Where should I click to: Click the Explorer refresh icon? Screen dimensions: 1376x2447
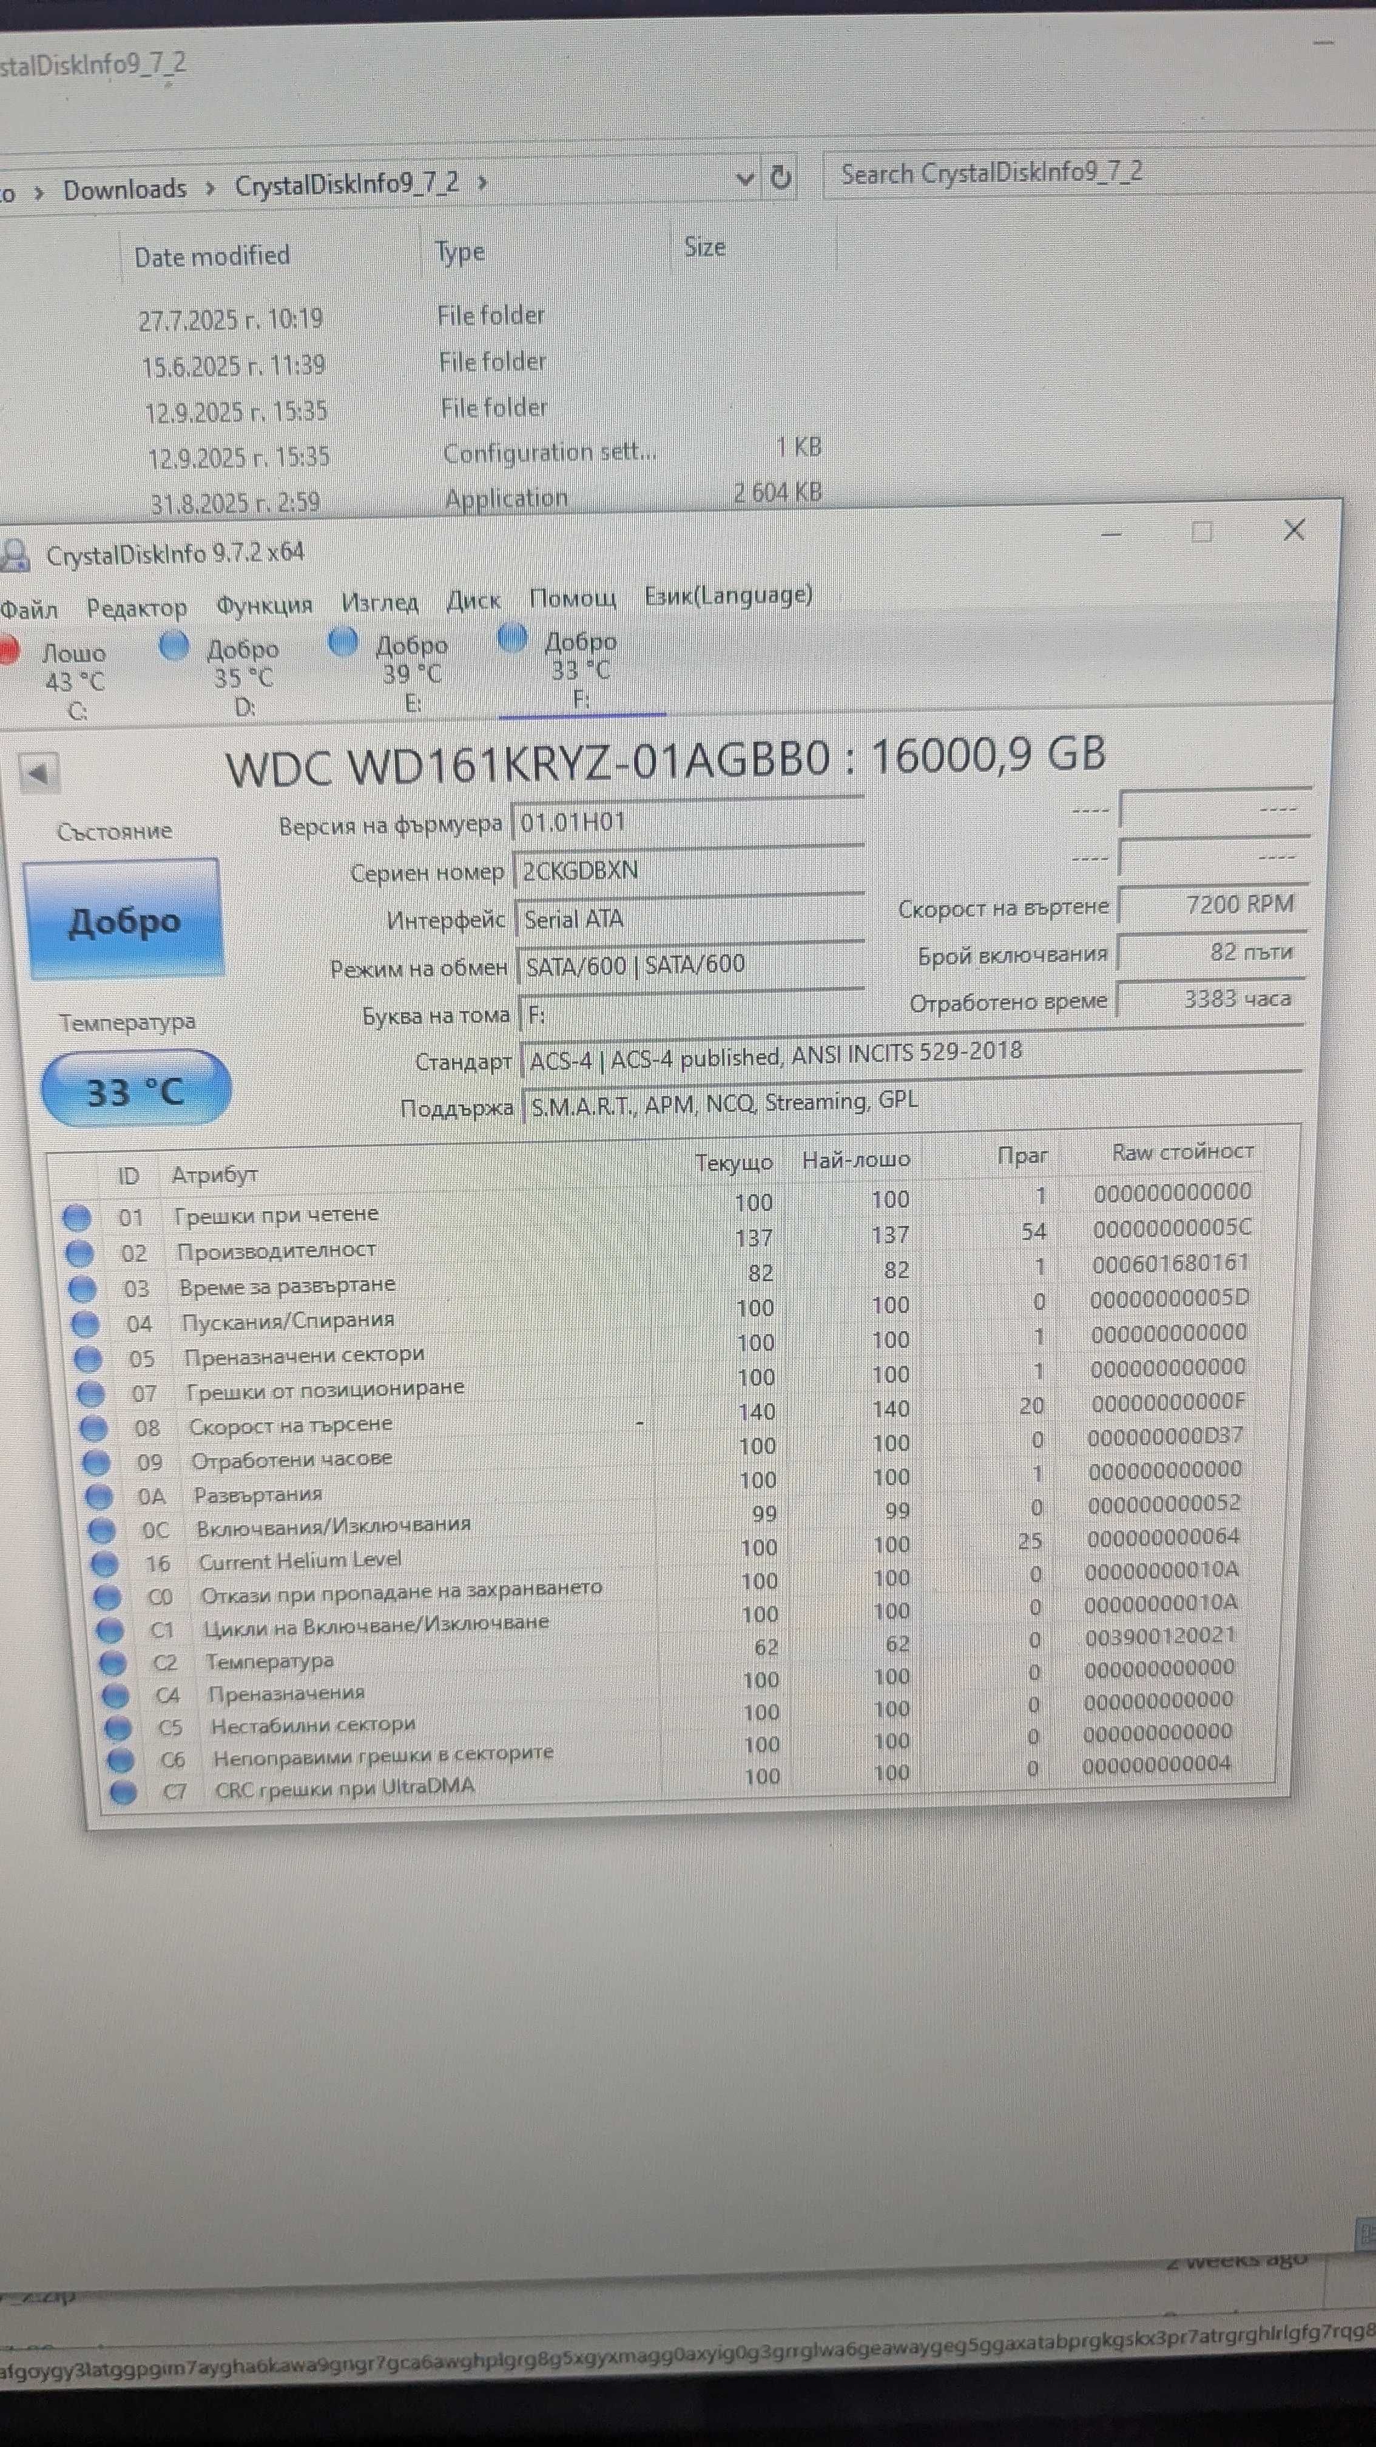click(781, 177)
